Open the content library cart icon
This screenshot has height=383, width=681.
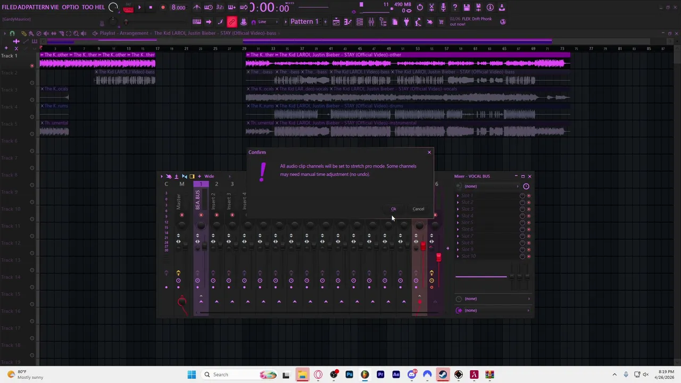441,22
